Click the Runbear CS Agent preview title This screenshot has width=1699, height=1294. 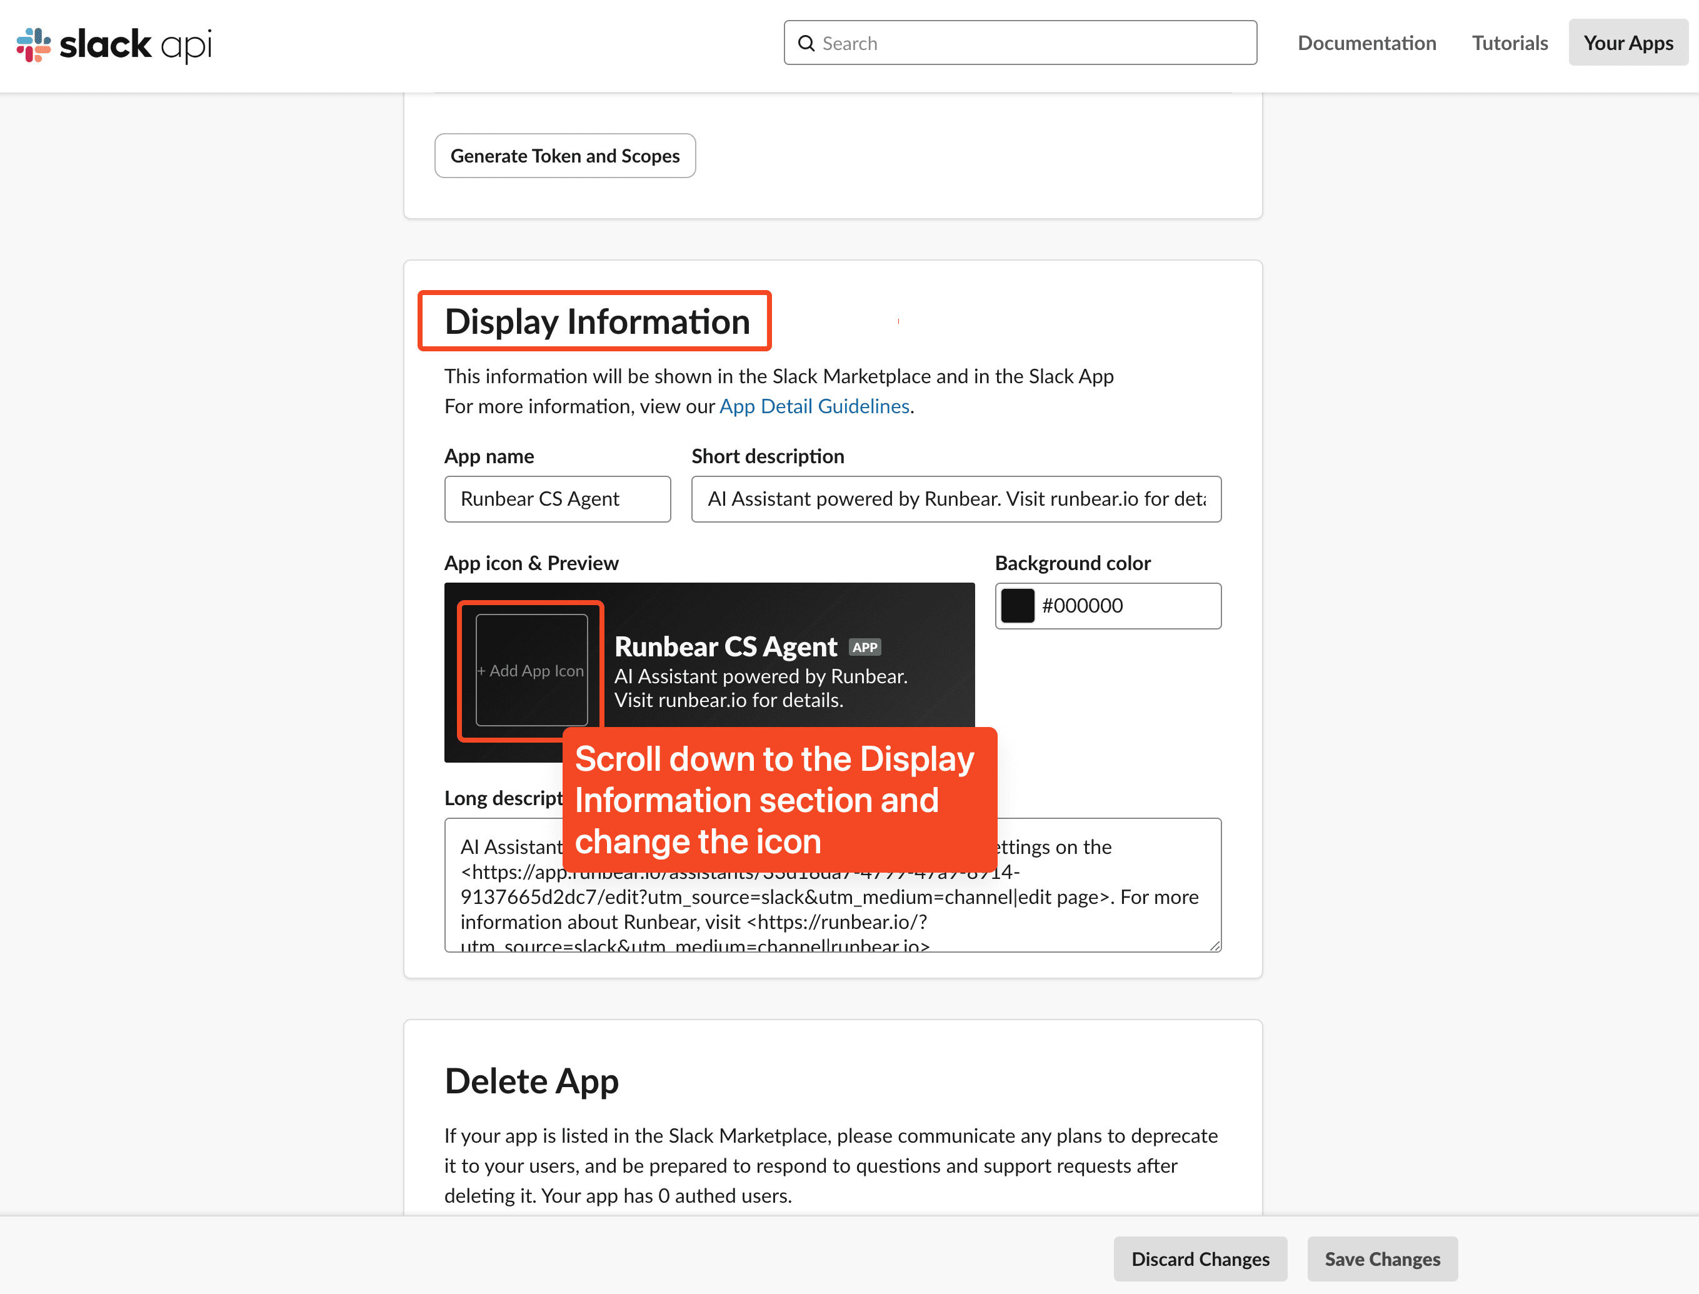click(724, 646)
